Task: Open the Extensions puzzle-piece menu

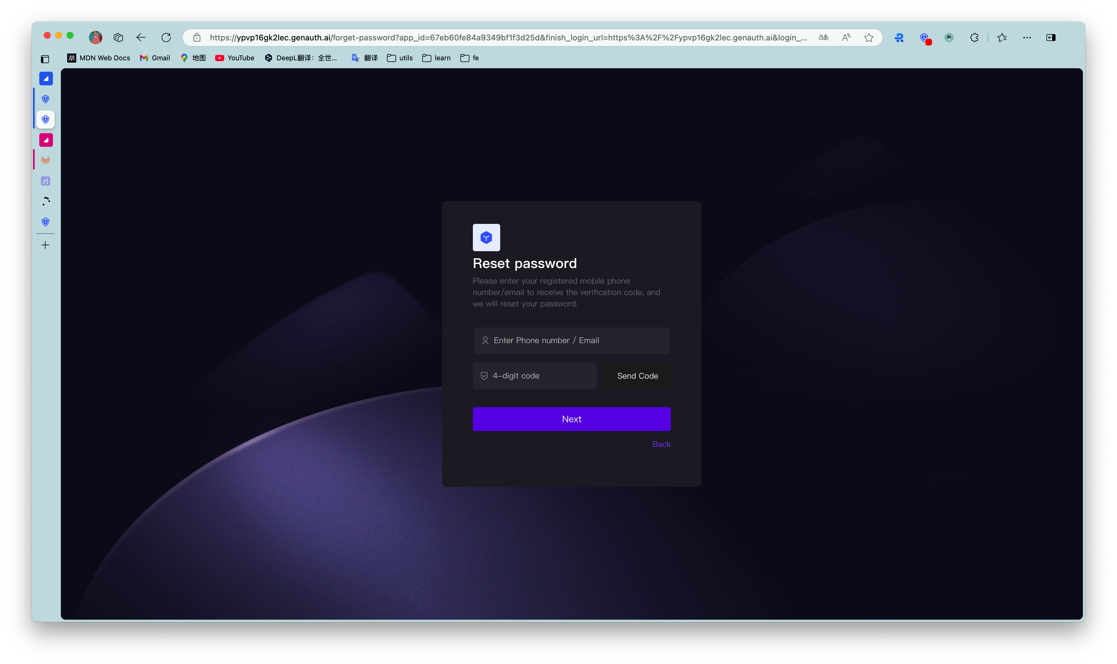Action: click(974, 38)
